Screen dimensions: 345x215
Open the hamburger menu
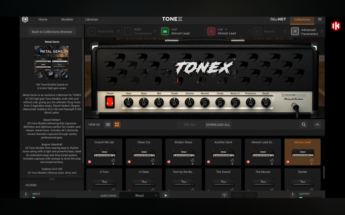tap(320, 19)
